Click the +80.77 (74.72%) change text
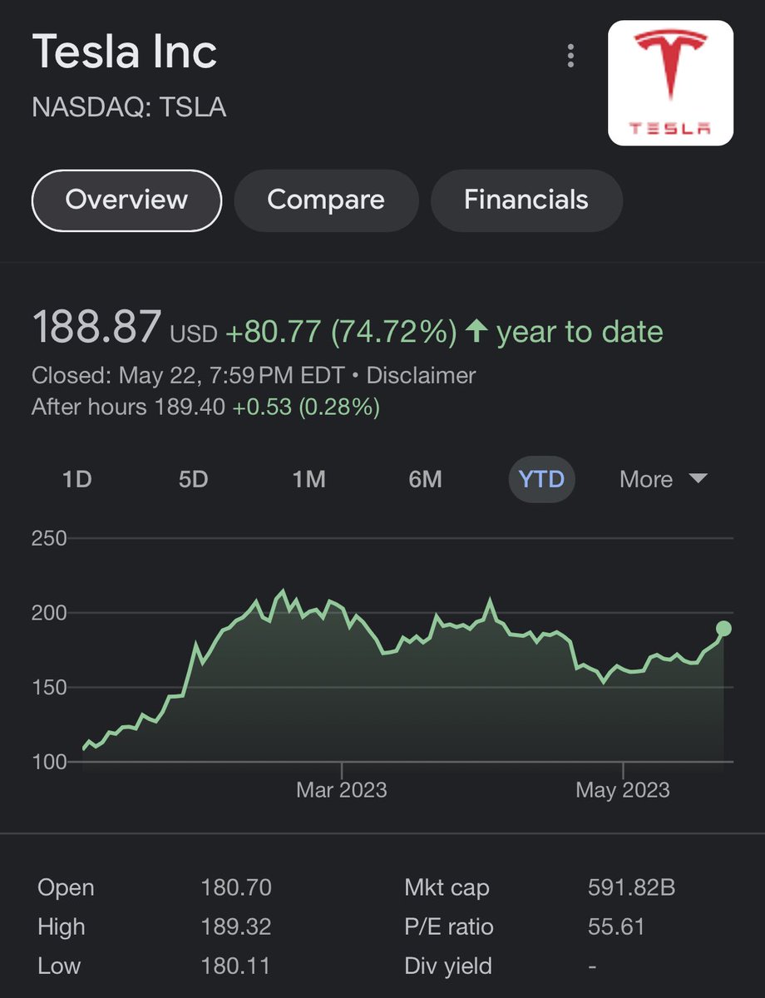The width and height of the screenshot is (765, 998). (x=341, y=332)
